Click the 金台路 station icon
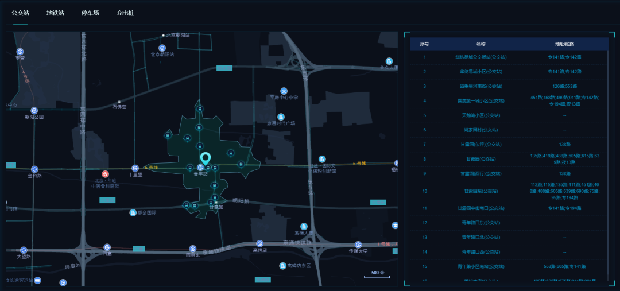 tap(34, 169)
